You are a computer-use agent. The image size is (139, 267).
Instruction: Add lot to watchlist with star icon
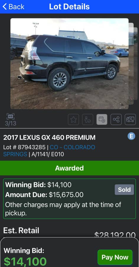pyautogui.click(x=73, y=119)
